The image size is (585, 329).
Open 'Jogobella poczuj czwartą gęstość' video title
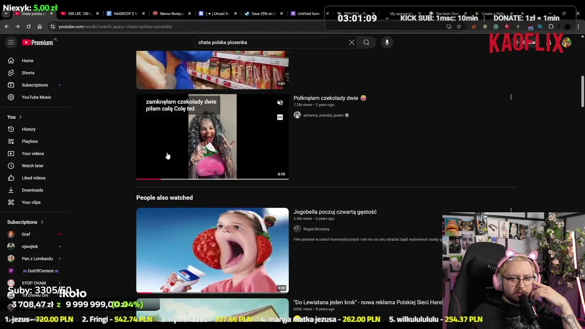tap(335, 212)
